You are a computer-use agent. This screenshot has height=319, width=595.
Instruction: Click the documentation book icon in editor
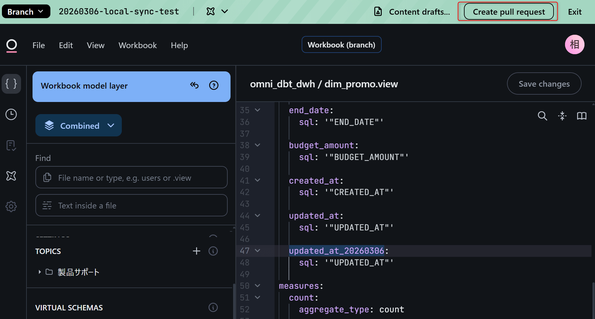point(582,116)
